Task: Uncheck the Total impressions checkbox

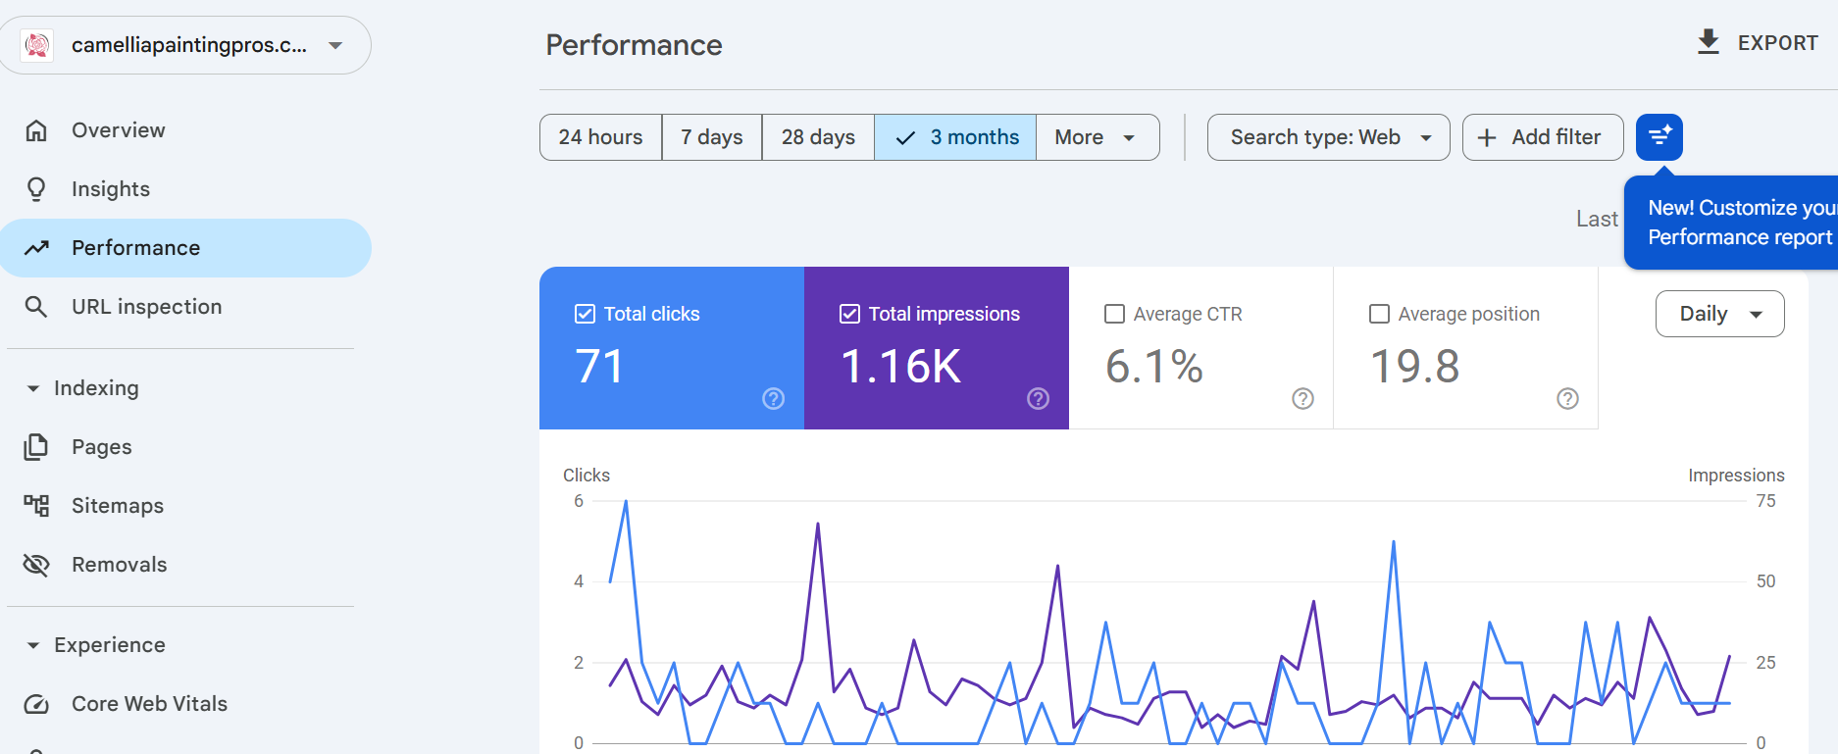Action: (x=849, y=314)
